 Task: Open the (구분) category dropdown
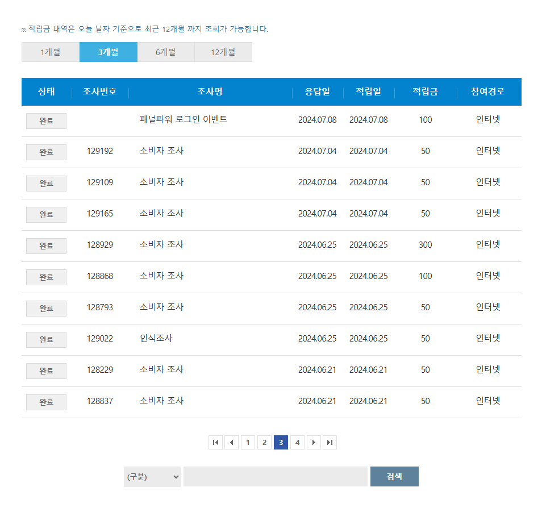152,477
